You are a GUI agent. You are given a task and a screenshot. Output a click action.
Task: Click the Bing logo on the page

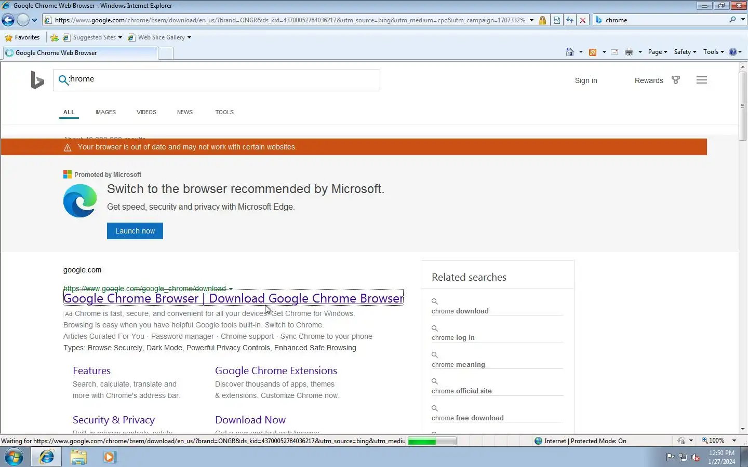point(37,80)
